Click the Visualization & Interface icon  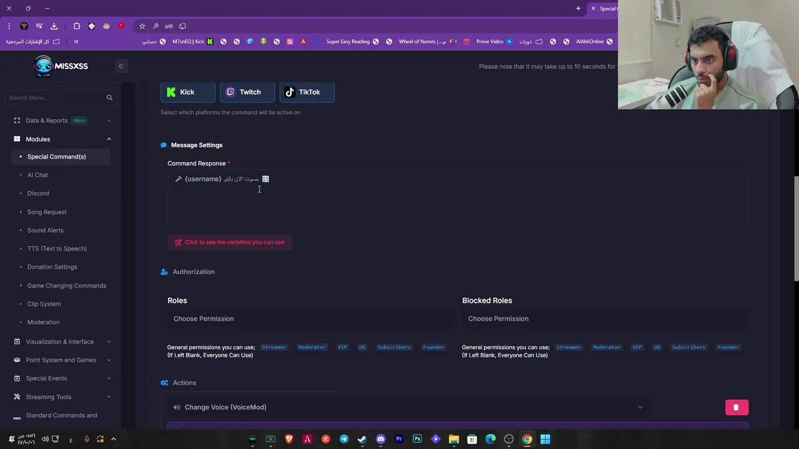(x=17, y=342)
